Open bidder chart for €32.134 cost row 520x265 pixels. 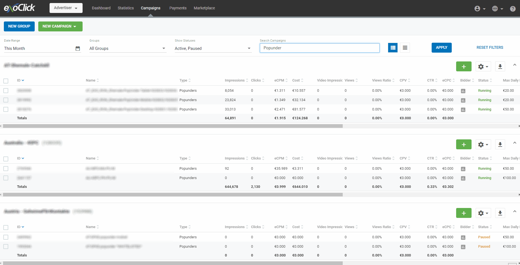463,100
